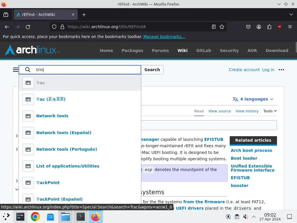This screenshot has height=223, width=297.
Task: Open System Settings from taskbar
Action: (x=20, y=217)
